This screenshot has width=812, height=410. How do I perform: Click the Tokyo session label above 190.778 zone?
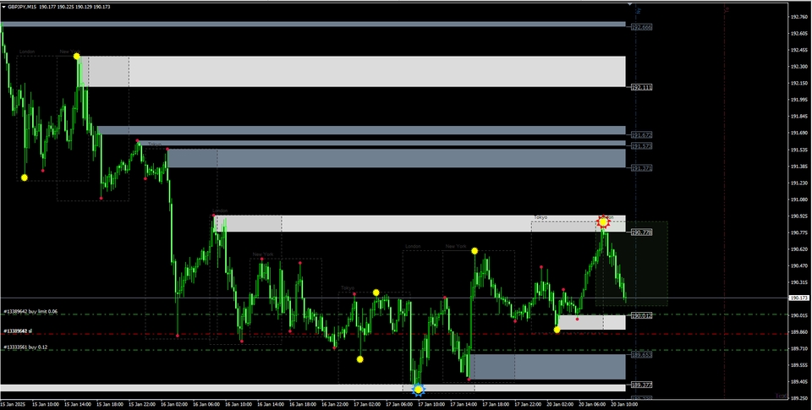(x=540, y=217)
